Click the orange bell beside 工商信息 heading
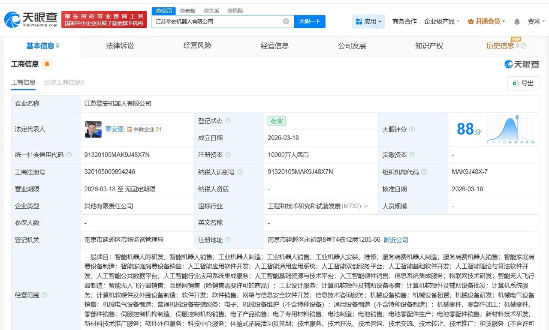Image resolution: width=549 pixels, height=330 pixels. click(x=47, y=64)
